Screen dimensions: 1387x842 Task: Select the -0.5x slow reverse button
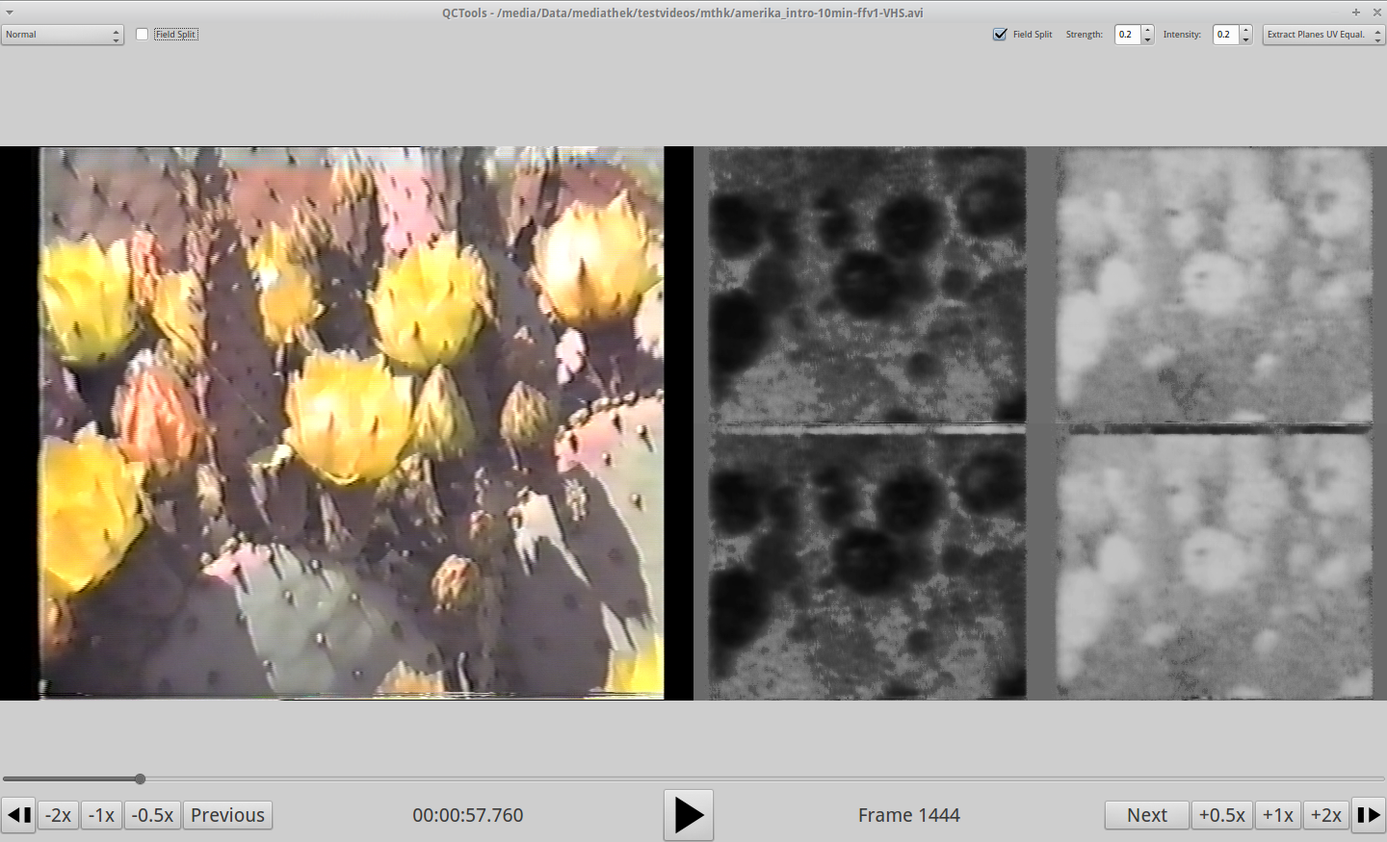tap(152, 815)
